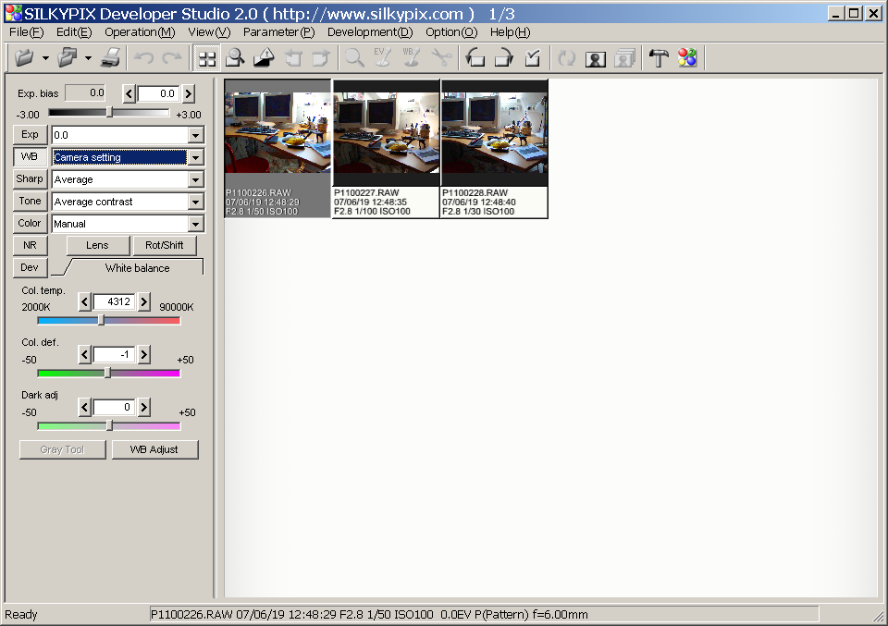The height and width of the screenshot is (626, 888).
Task: Toggle the Tone category button
Action: click(x=30, y=202)
